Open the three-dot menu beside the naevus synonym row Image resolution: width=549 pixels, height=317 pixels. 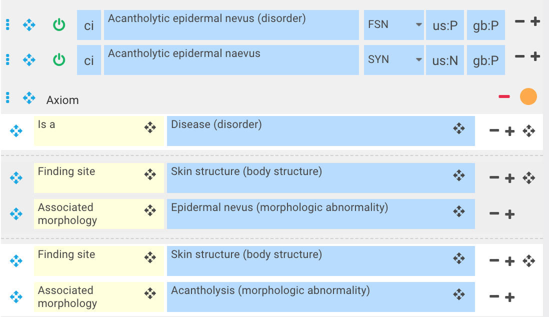tap(7, 60)
